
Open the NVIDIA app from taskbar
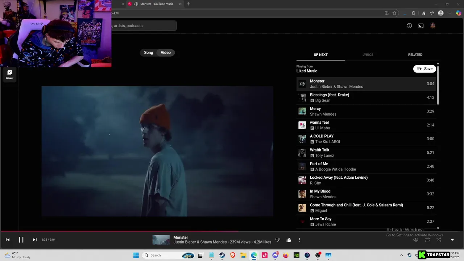[x=297, y=255]
